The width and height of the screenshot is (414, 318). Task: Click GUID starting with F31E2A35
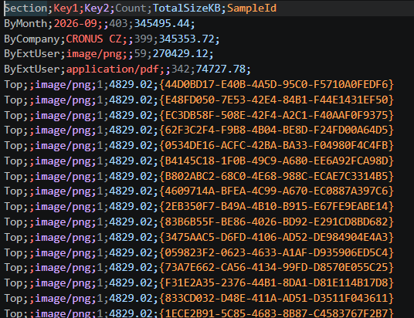pos(277,283)
